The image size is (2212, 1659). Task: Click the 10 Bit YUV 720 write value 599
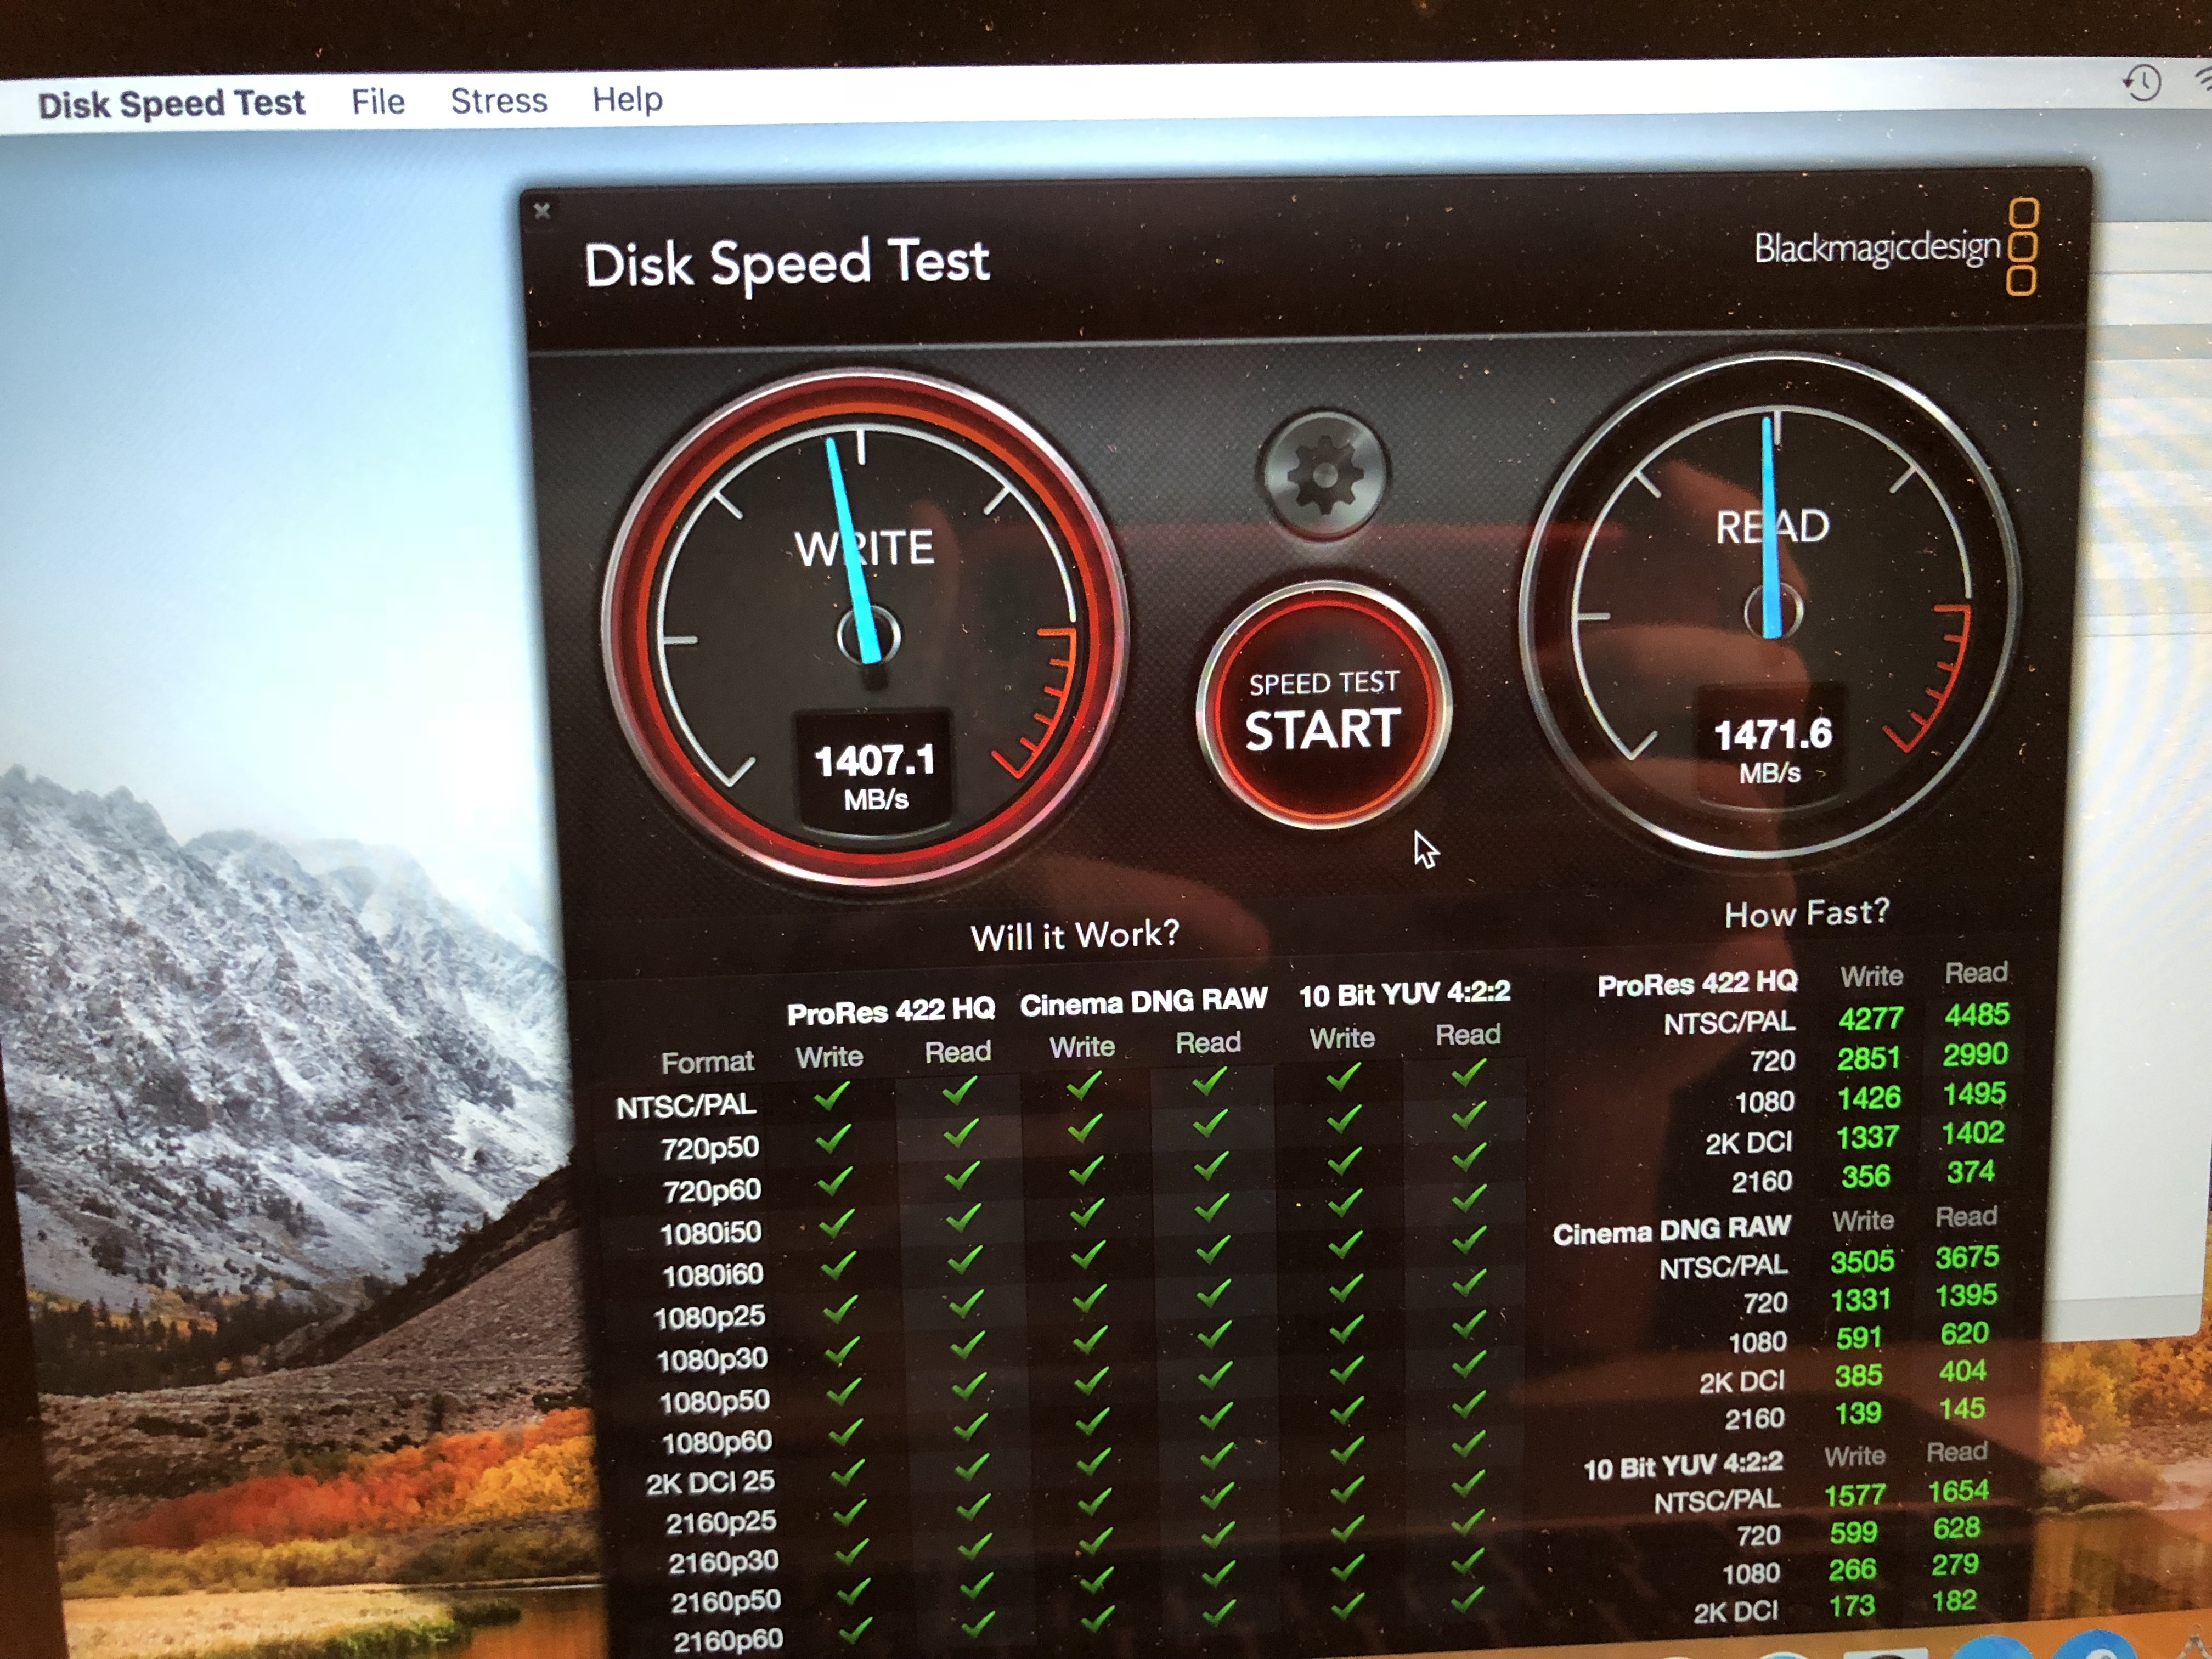(1853, 1532)
